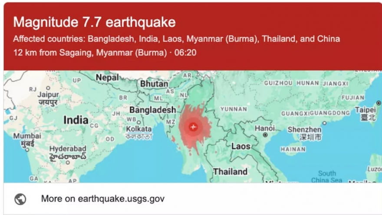
Task: Click the Bangladesh label on map
Action: pyautogui.click(x=152, y=110)
